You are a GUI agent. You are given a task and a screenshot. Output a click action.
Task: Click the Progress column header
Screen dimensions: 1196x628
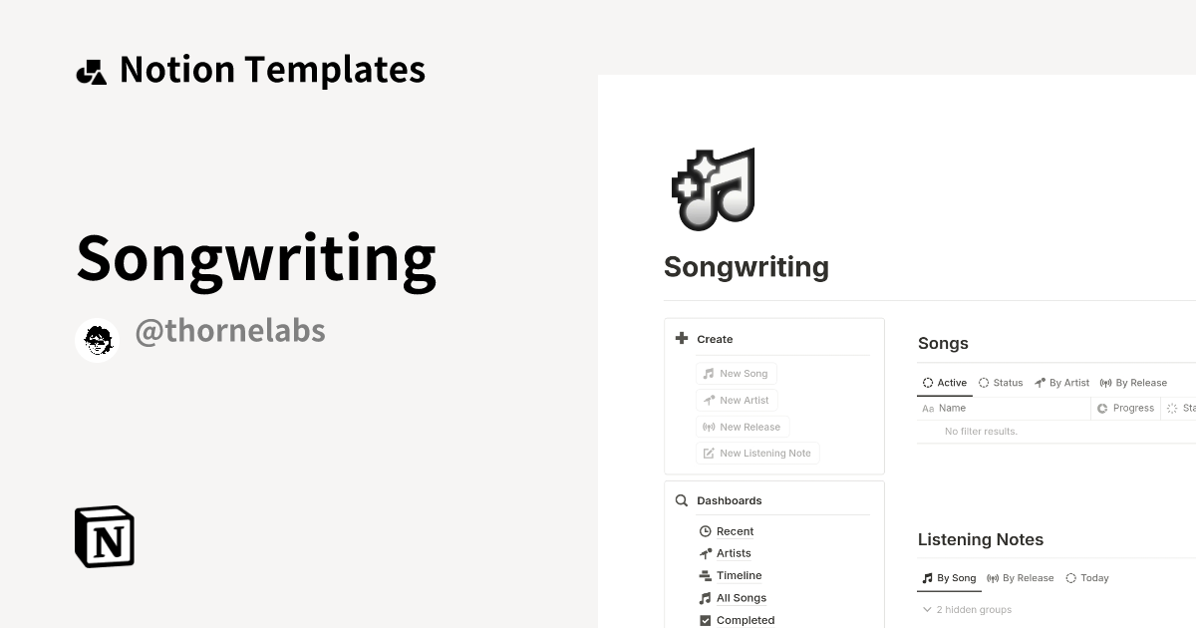click(1125, 408)
